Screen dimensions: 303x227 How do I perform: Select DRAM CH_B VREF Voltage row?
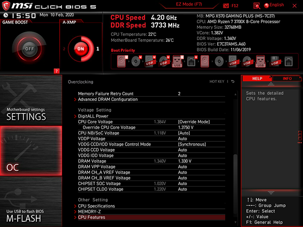pyautogui.click(x=151, y=178)
